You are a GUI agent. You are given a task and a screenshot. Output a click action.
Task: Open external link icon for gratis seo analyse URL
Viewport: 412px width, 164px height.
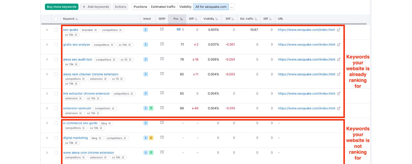[339, 45]
